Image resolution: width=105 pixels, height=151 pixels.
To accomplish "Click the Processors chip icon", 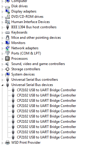I will pyautogui.click(x=8, y=59).
